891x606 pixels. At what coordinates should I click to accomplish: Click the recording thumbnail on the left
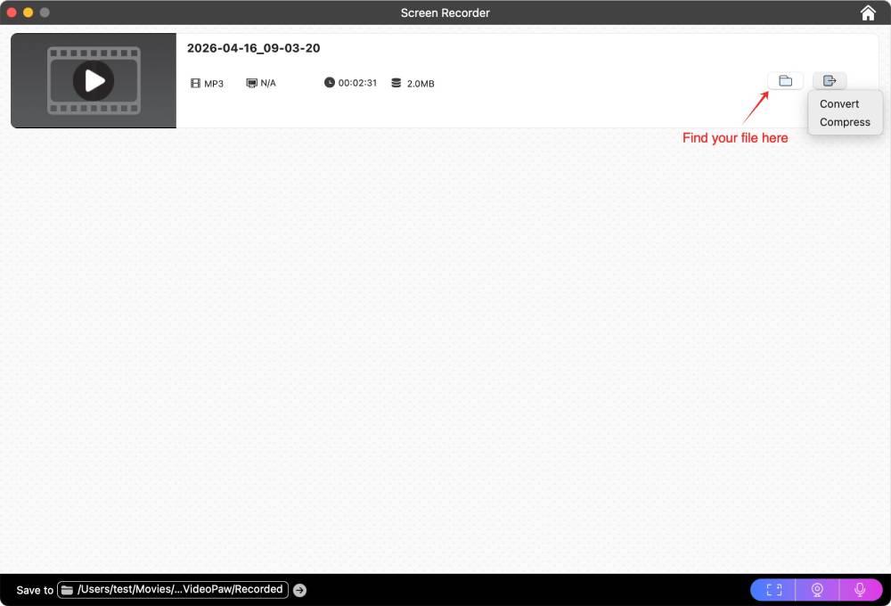tap(93, 79)
